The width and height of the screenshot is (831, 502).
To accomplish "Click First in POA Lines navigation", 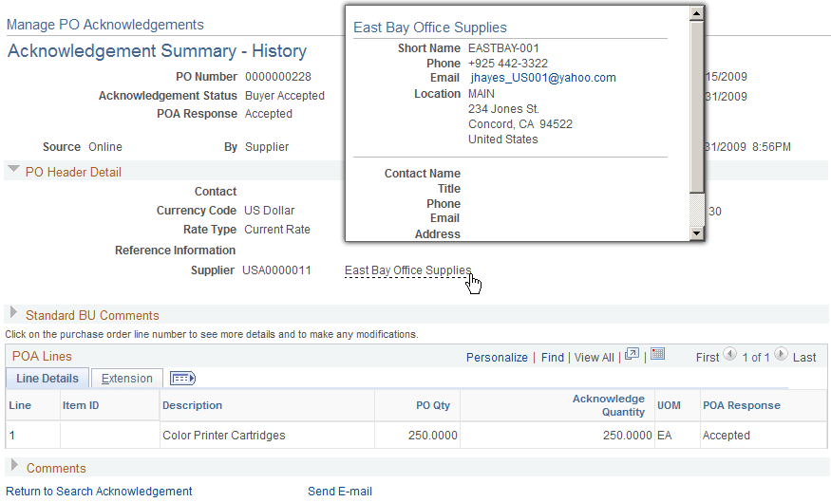I will coord(708,358).
